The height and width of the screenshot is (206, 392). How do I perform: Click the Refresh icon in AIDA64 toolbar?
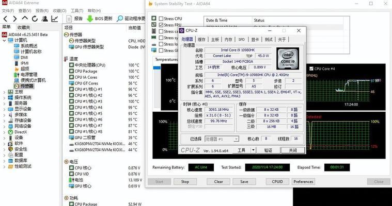tap(35, 19)
